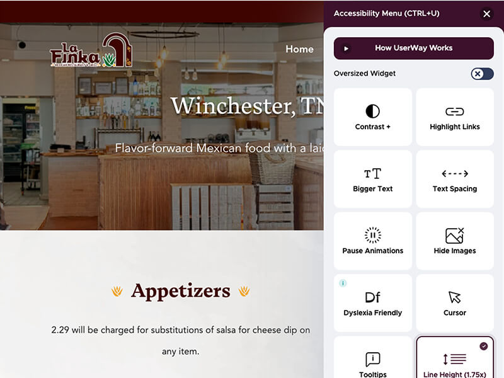The height and width of the screenshot is (378, 504).
Task: Toggle the Line Height (1.75x) setting
Action: pos(455,357)
